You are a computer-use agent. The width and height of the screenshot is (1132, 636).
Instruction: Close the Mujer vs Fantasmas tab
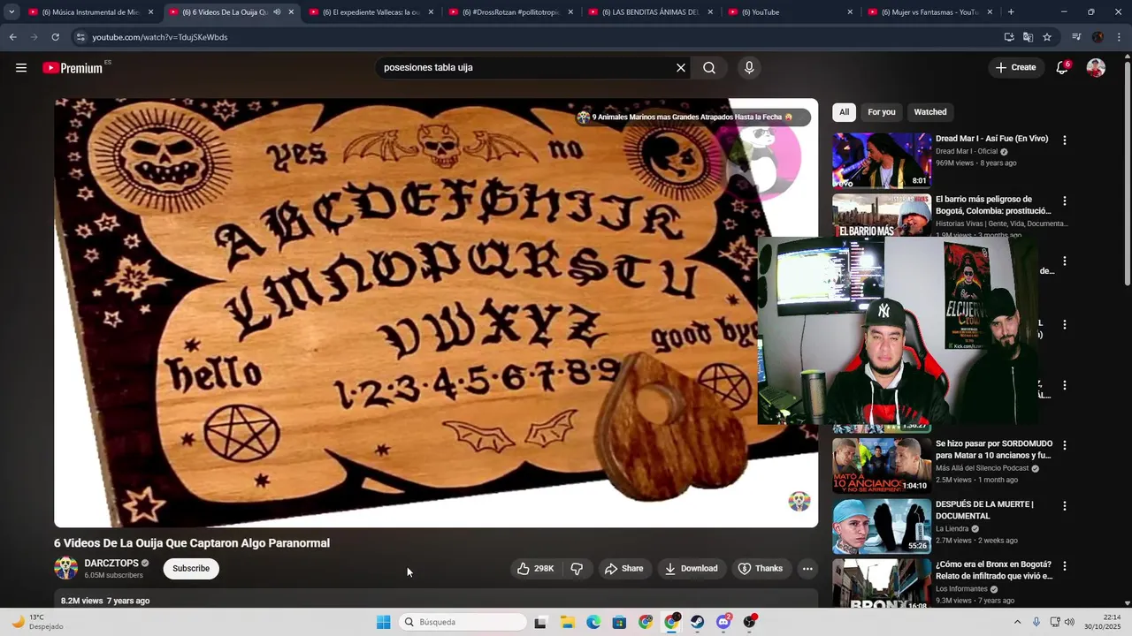click(990, 12)
